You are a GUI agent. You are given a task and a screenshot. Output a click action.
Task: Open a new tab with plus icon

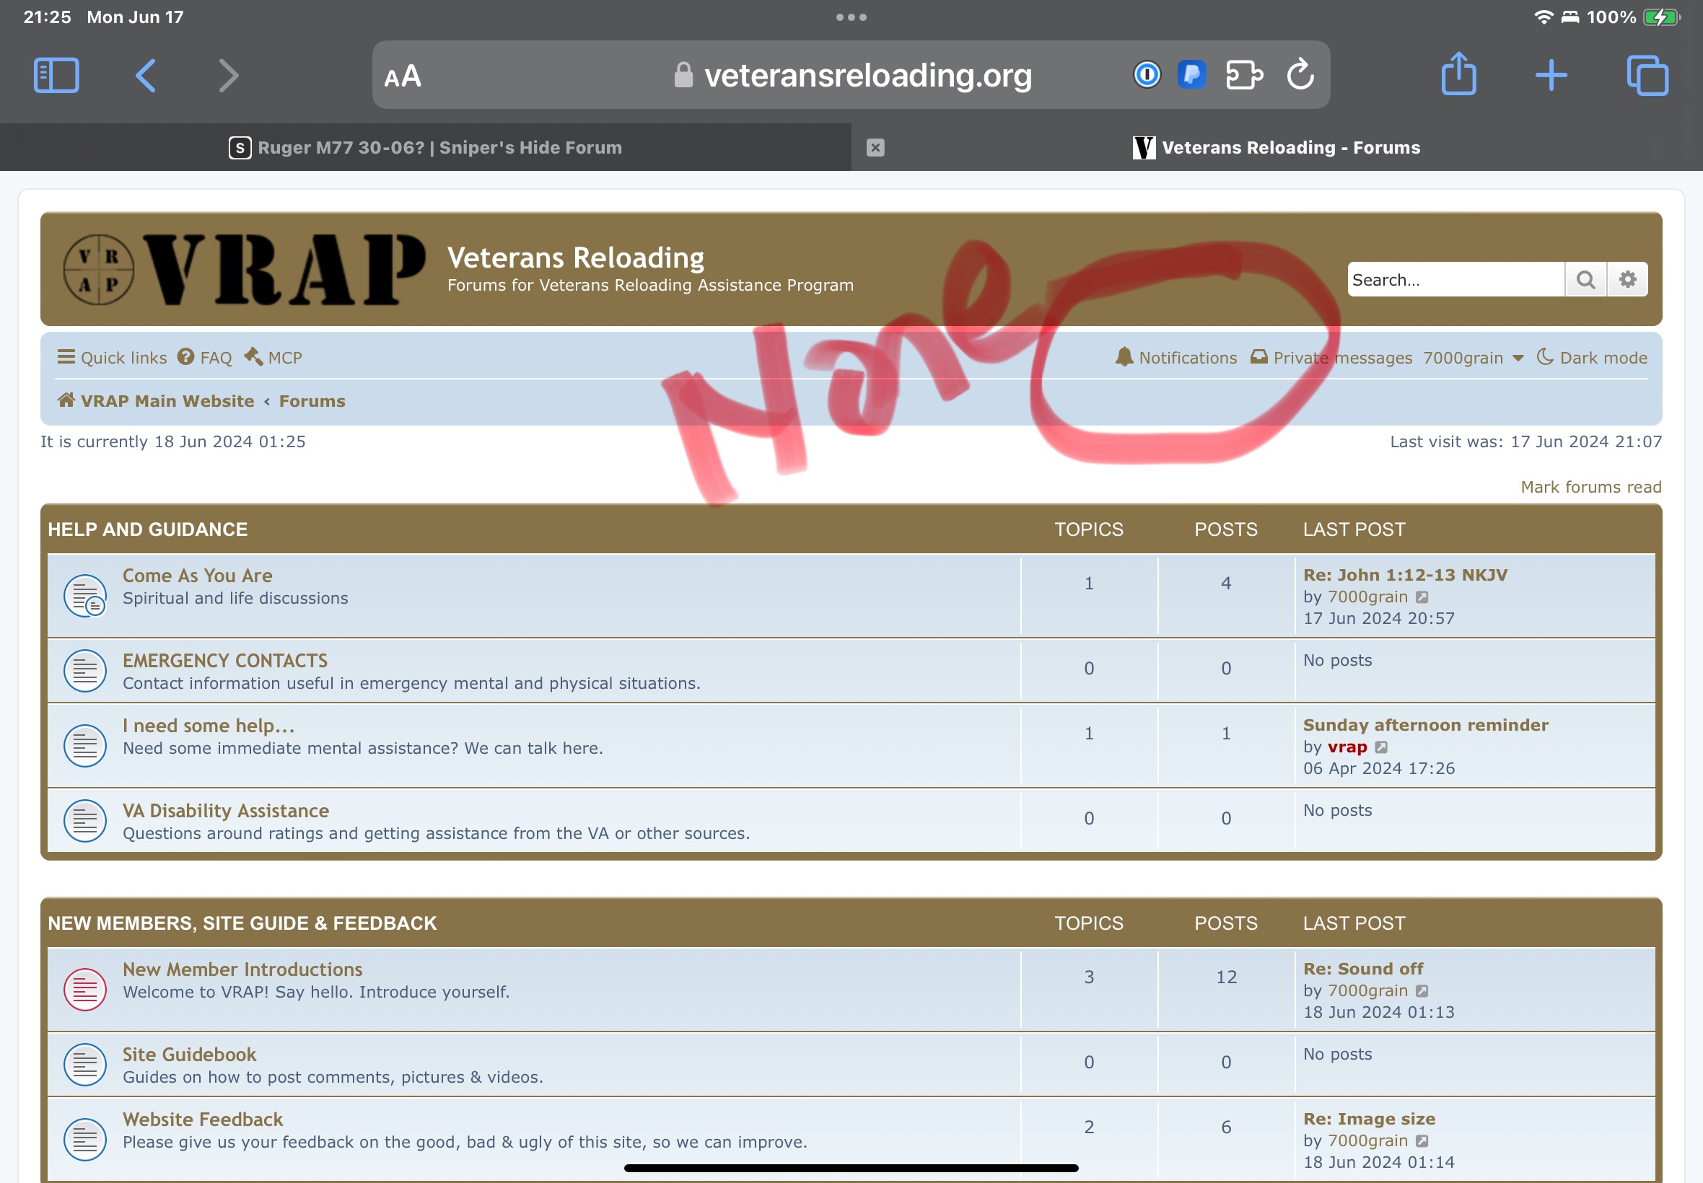click(x=1551, y=76)
